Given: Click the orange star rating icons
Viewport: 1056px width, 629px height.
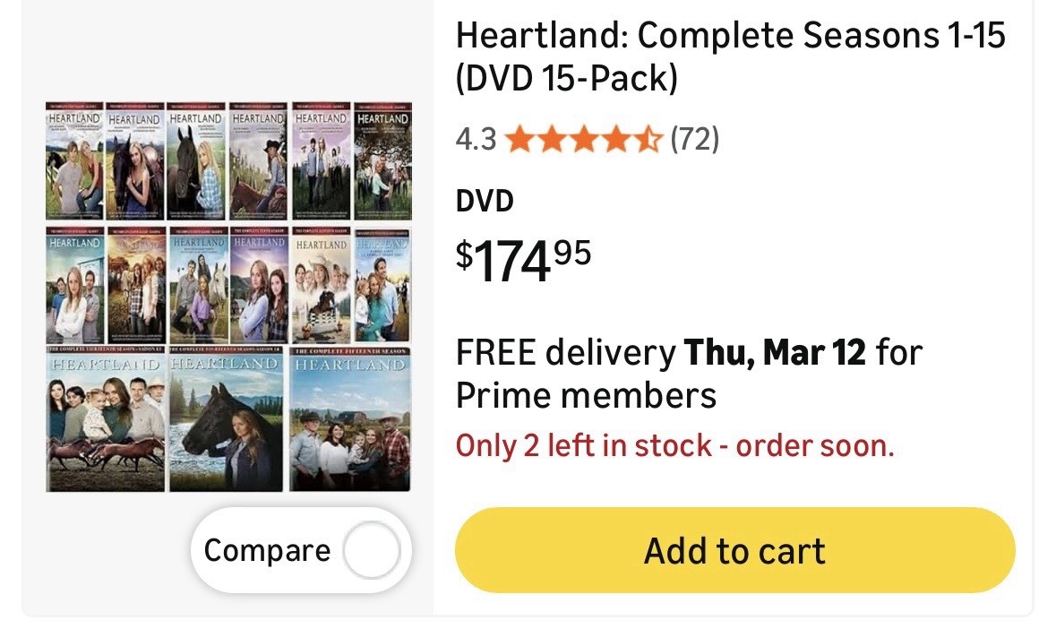Looking at the screenshot, I should 583,140.
